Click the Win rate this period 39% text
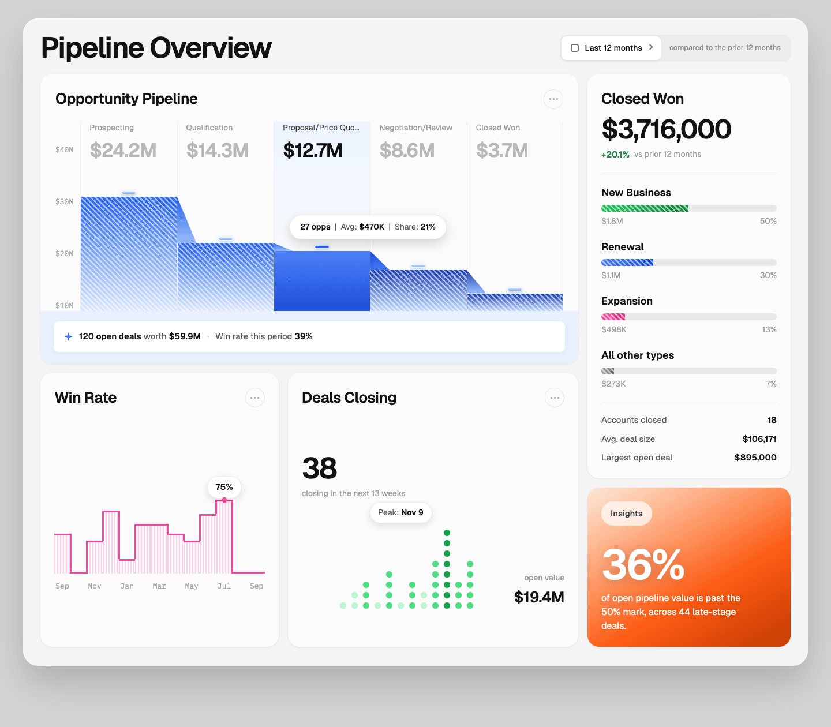The image size is (831, 727). [264, 336]
